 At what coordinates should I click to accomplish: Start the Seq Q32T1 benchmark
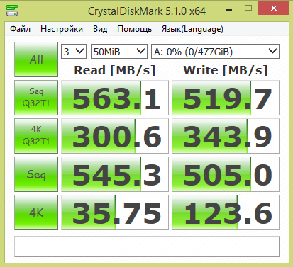(36, 98)
